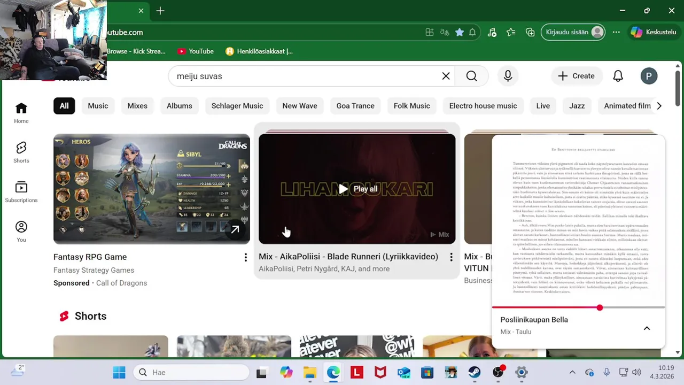Open the YouTube Home sidebar item
The width and height of the screenshot is (684, 385).
[x=21, y=112]
